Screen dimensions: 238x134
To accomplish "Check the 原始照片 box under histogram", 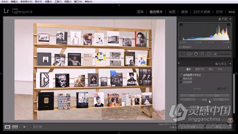I will tap(180, 47).
